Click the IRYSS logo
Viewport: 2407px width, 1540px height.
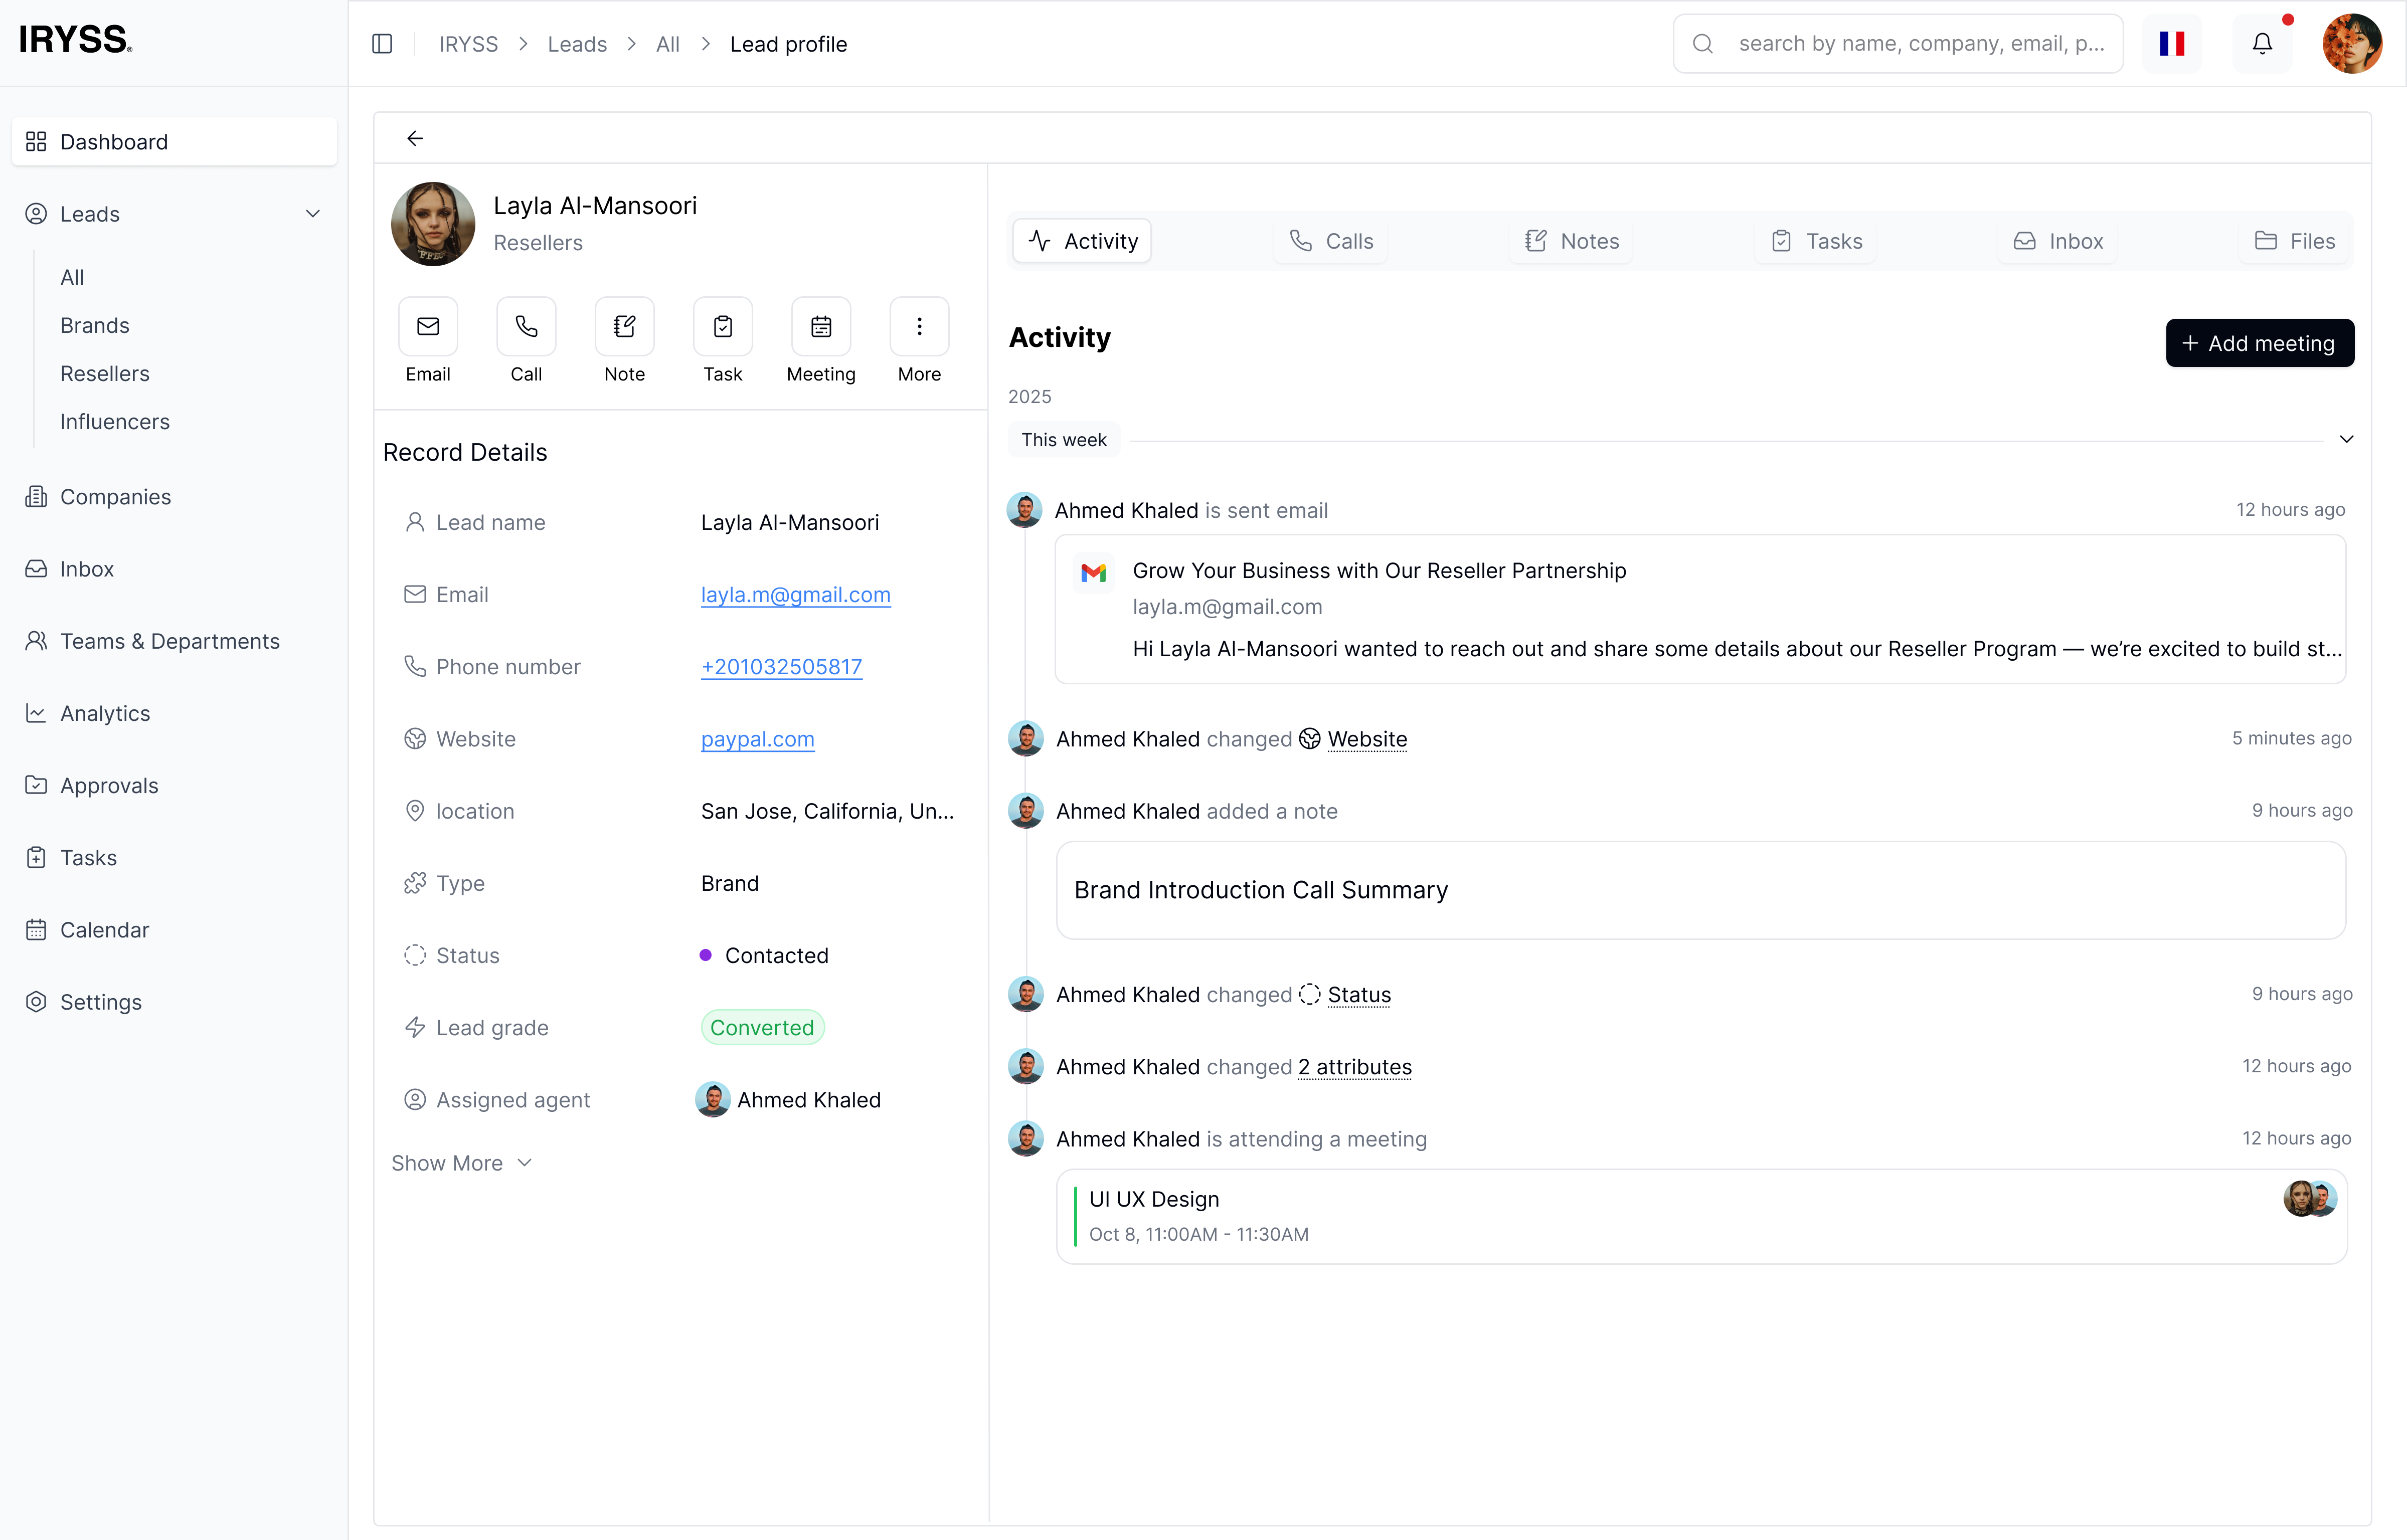pyautogui.click(x=76, y=40)
